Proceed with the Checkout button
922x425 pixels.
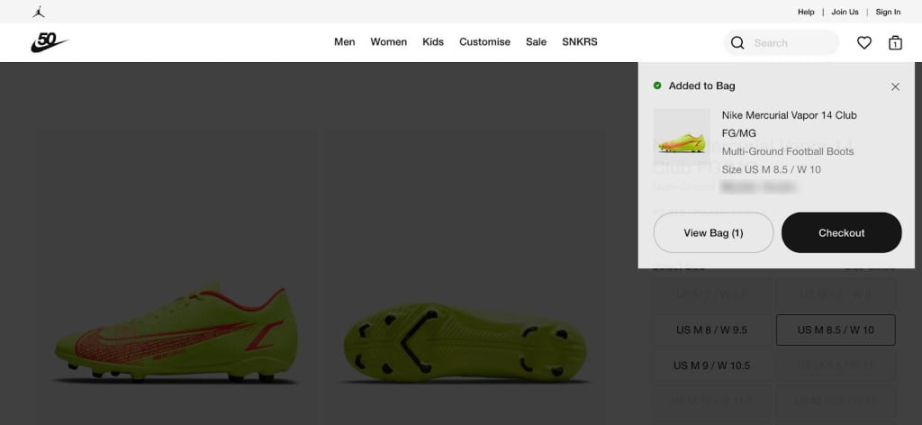[842, 233]
